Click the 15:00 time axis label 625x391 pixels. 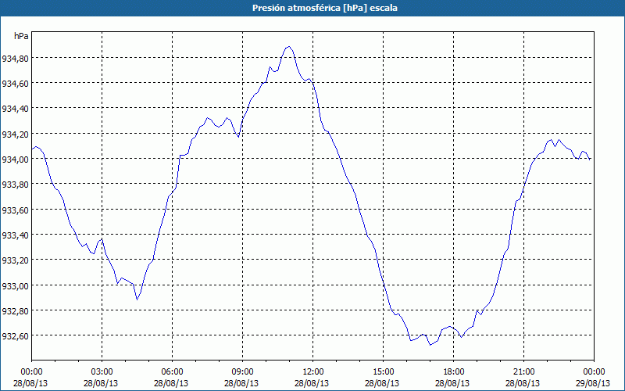click(383, 372)
